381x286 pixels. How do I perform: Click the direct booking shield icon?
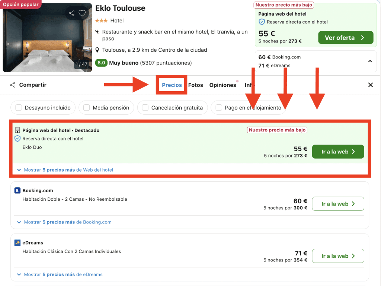(x=17, y=139)
